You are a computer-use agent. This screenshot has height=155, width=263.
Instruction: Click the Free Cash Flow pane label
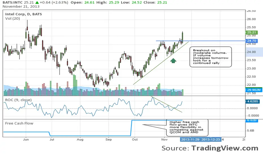(x=19, y=123)
